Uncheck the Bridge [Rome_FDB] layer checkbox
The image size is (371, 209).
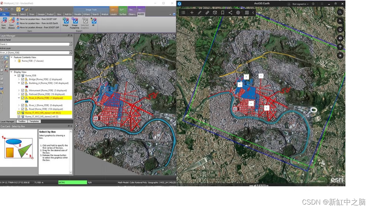(x=23, y=79)
